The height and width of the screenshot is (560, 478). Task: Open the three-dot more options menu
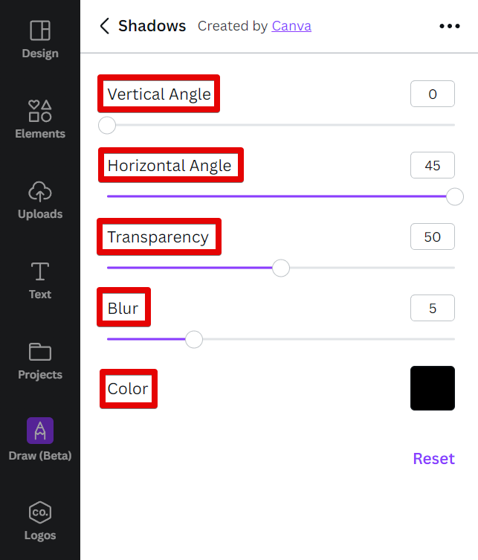pos(450,26)
